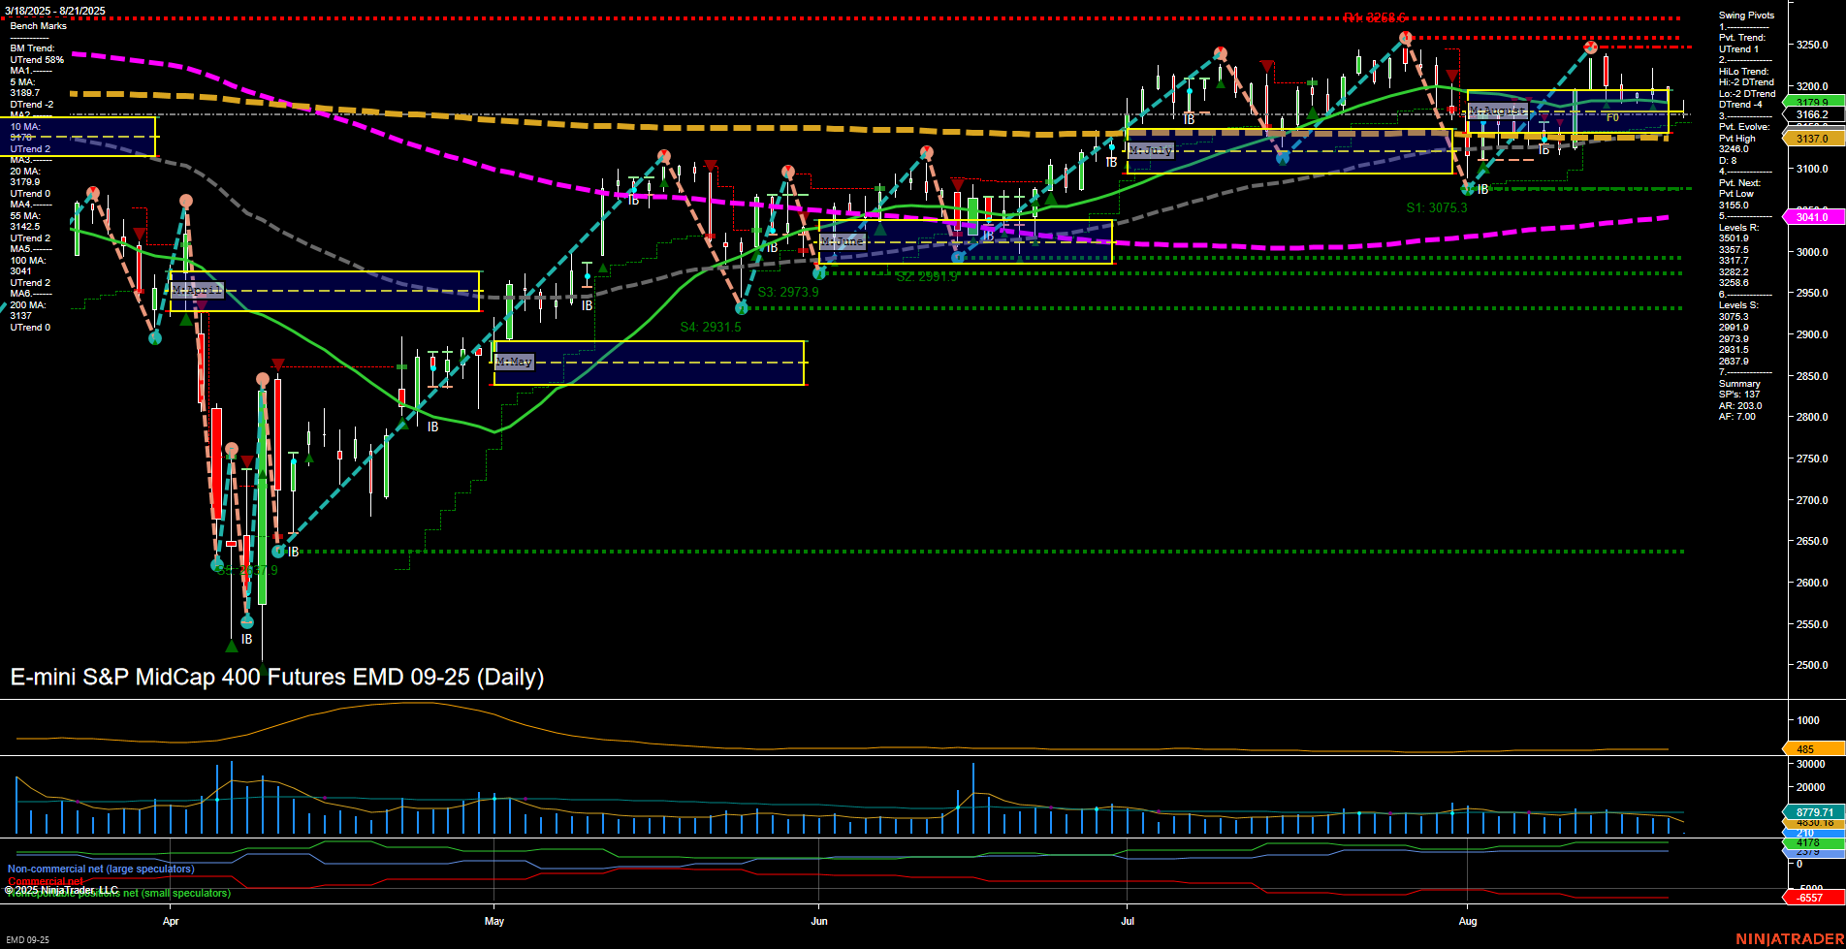
Task: Expand the M:June monthly range box
Action: pos(842,241)
